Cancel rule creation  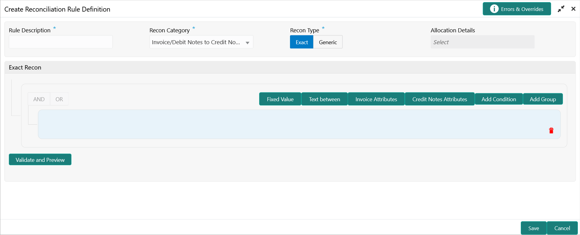tap(562, 228)
